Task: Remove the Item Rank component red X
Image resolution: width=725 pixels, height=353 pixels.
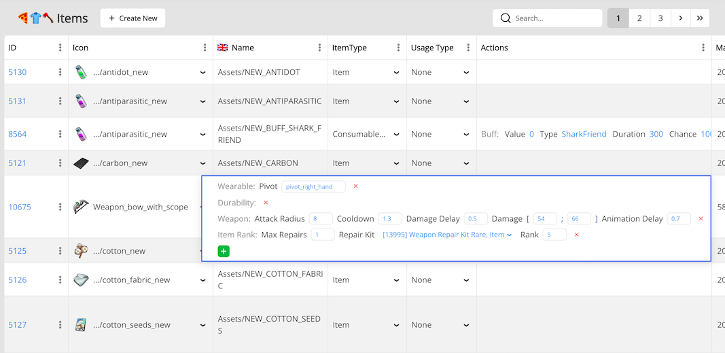Action: (576, 235)
